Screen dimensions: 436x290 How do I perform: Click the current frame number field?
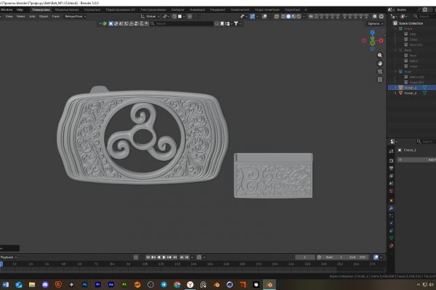tap(304, 257)
